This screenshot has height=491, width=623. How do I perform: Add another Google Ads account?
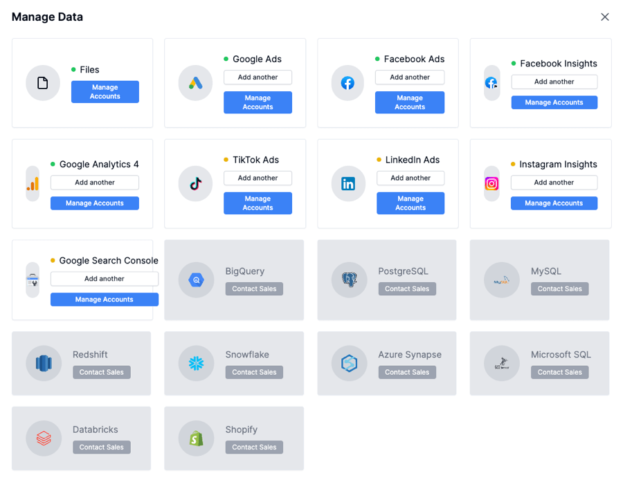[x=258, y=77]
